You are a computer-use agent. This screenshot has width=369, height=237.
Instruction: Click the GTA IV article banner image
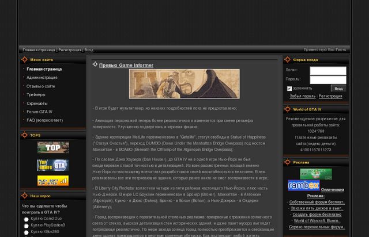[x=184, y=84]
